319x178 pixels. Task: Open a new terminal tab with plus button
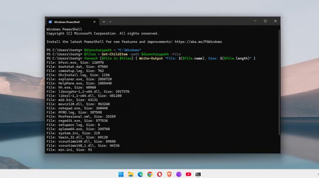[x=104, y=22]
